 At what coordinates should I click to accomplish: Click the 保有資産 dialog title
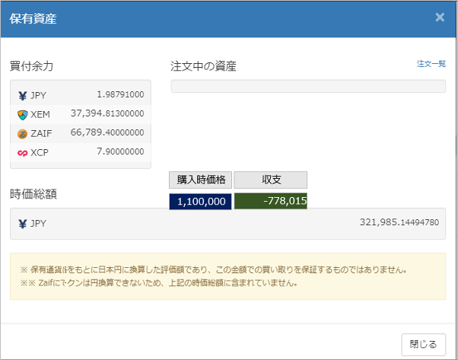[x=33, y=18]
